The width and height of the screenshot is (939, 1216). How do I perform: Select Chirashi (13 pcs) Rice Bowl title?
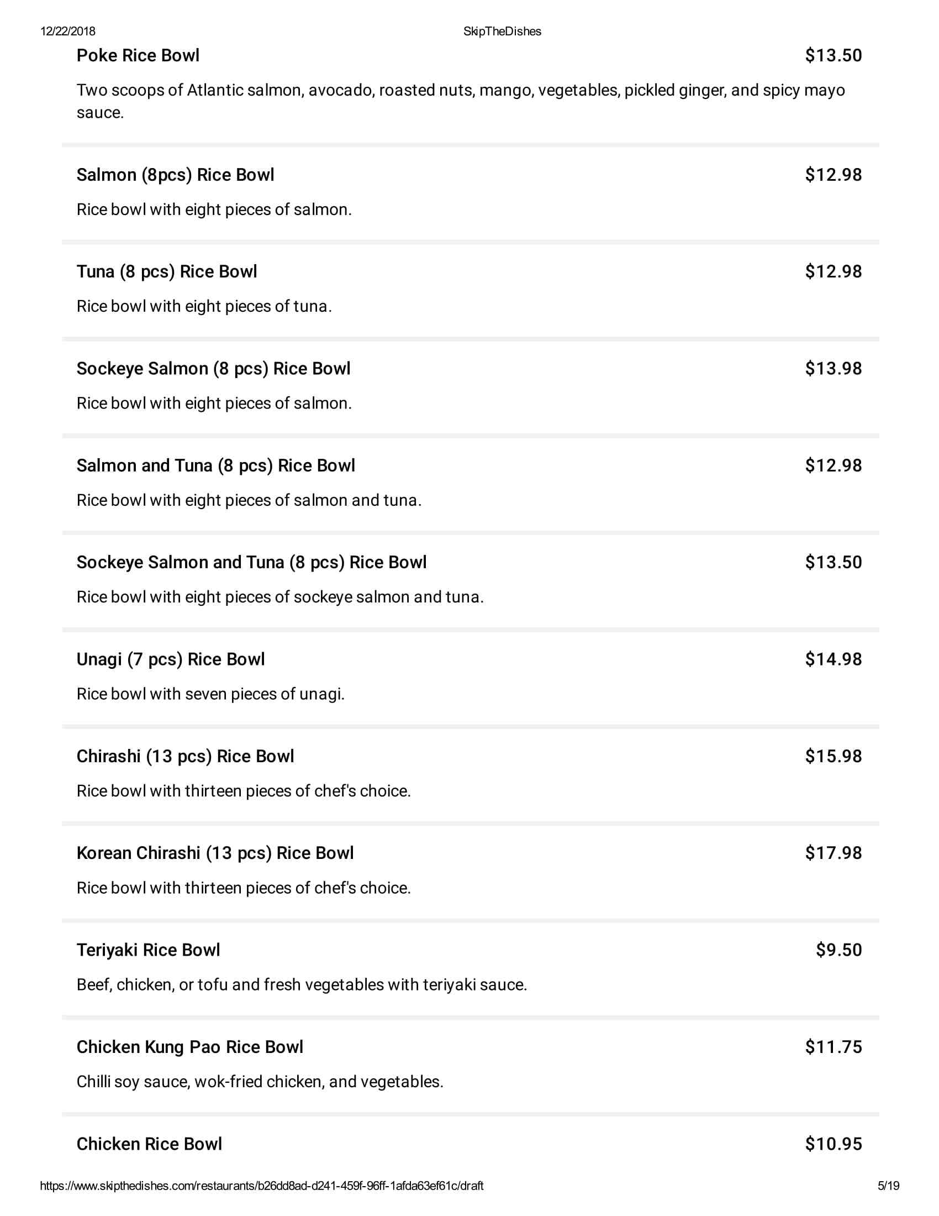coord(185,756)
